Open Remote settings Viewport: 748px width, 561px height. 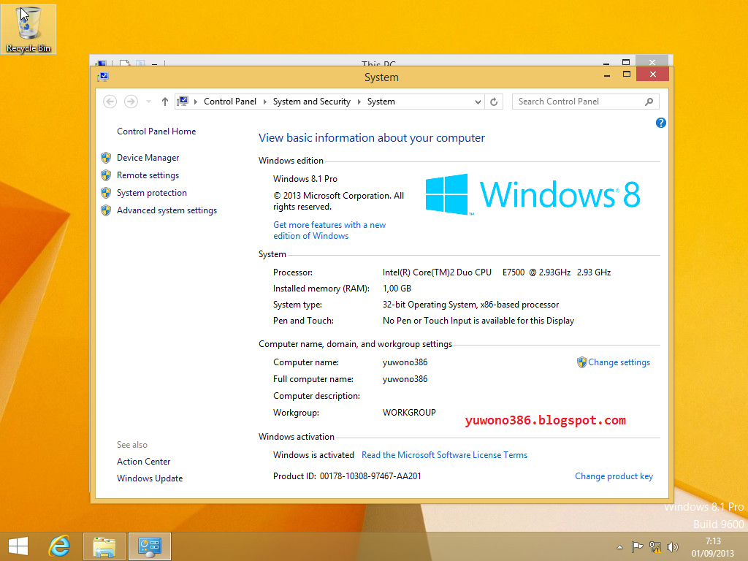click(x=148, y=175)
